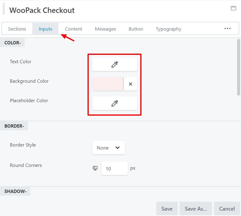Expand the SHADOW section header

coord(15,191)
